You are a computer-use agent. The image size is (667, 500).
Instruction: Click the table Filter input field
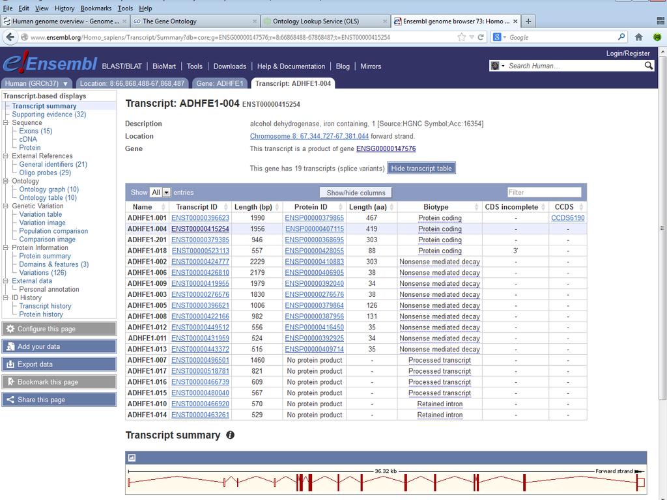[544, 192]
